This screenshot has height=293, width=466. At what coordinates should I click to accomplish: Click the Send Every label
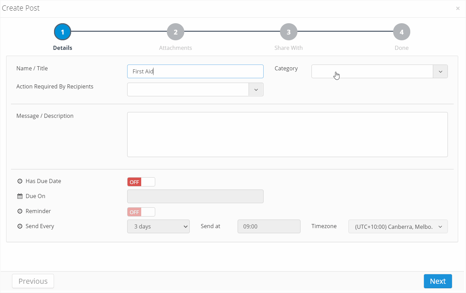pyautogui.click(x=40, y=226)
